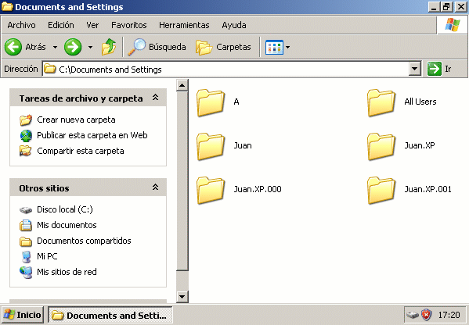
Task: Open Disco local (C:) link
Action: (65, 209)
